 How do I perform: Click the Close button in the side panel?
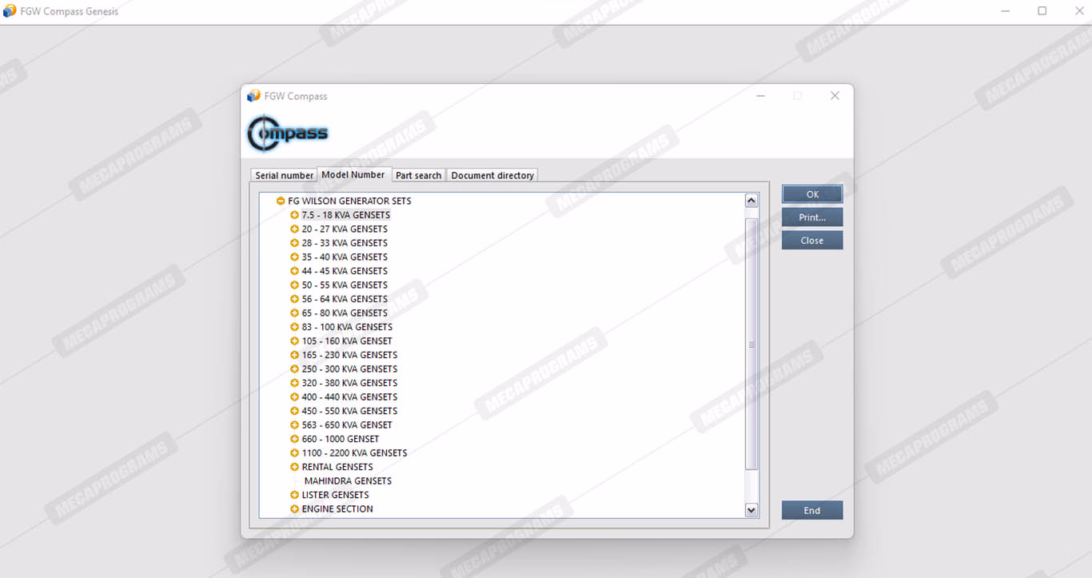(812, 241)
